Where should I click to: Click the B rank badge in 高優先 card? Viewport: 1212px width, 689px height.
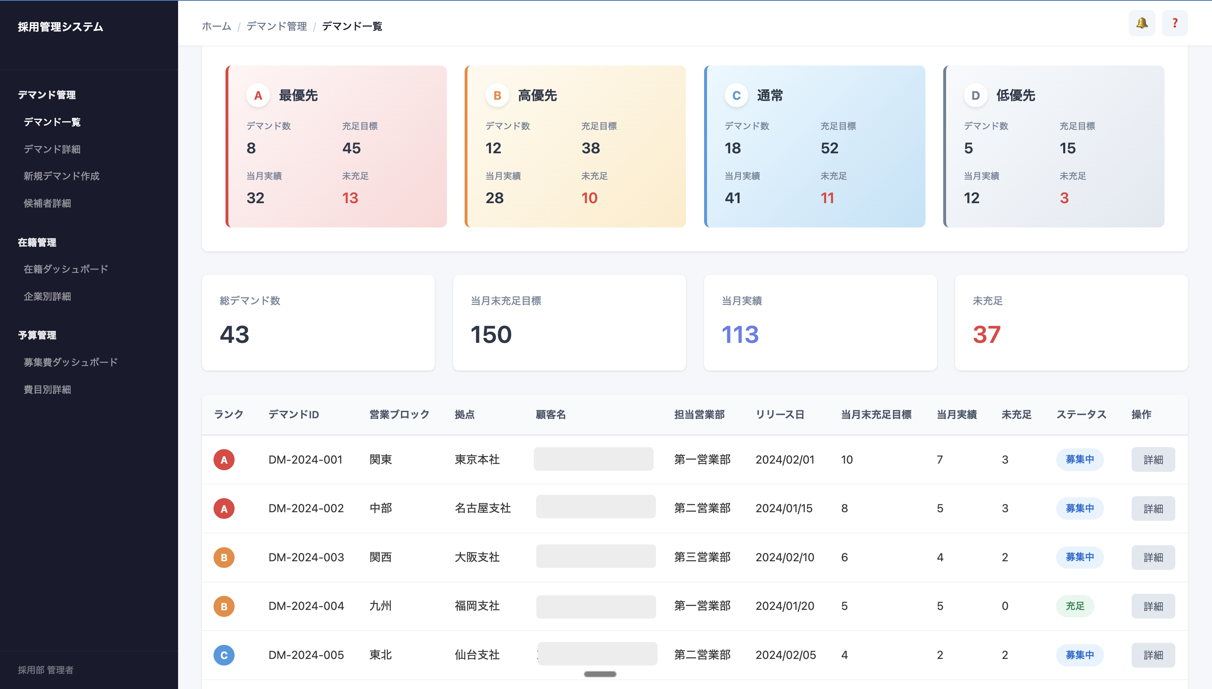[x=497, y=96]
